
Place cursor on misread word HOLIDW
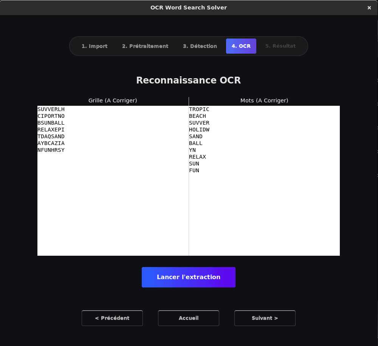coord(199,130)
